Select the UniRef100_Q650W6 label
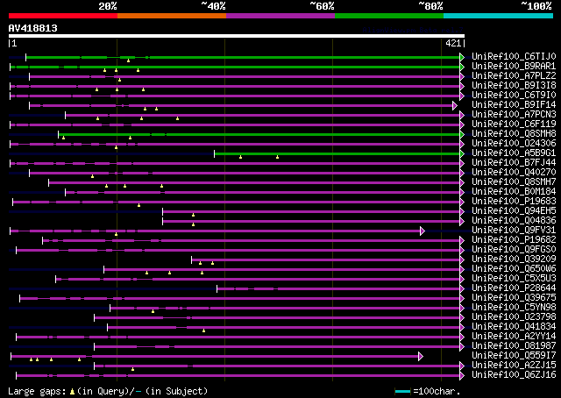561x398 pixels. pos(514,269)
